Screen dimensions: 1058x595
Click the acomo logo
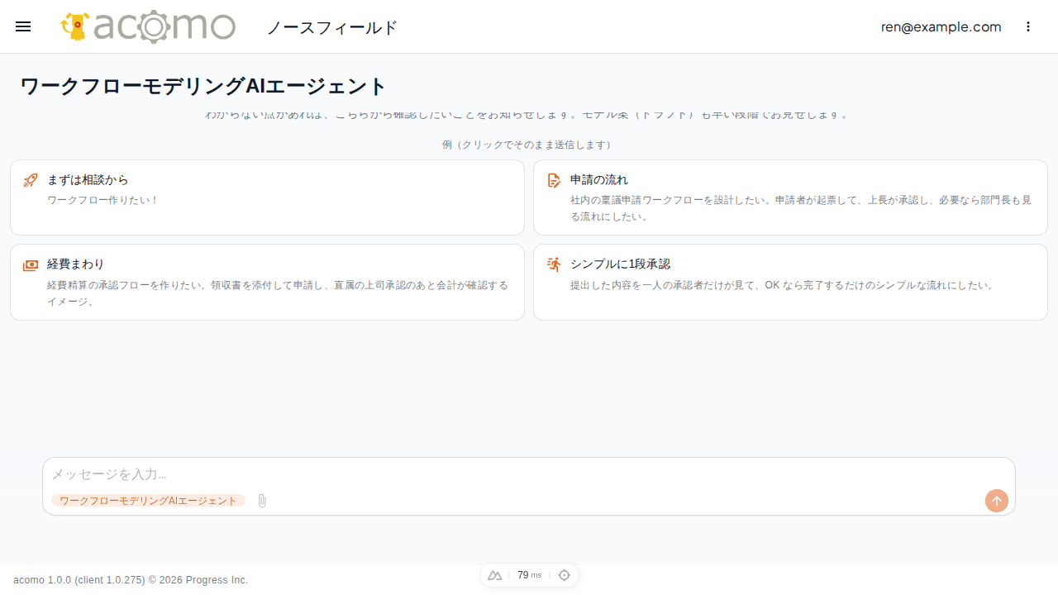[148, 26]
